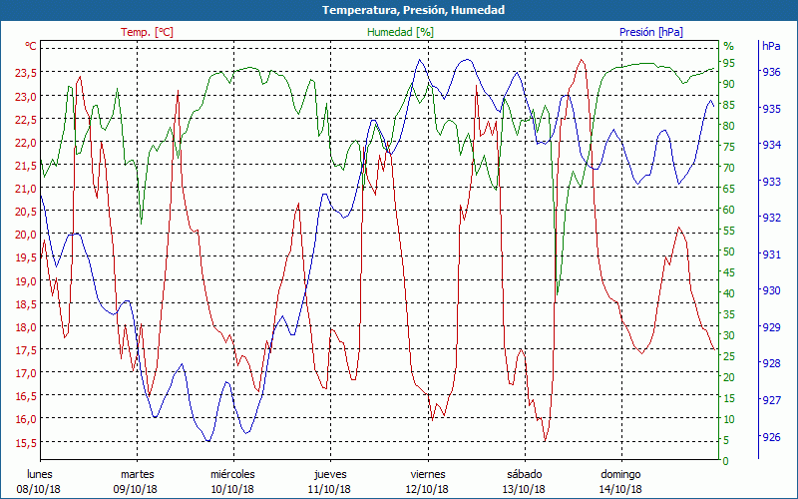
Task: Click the date 12/10/18
Action: [x=427, y=489]
